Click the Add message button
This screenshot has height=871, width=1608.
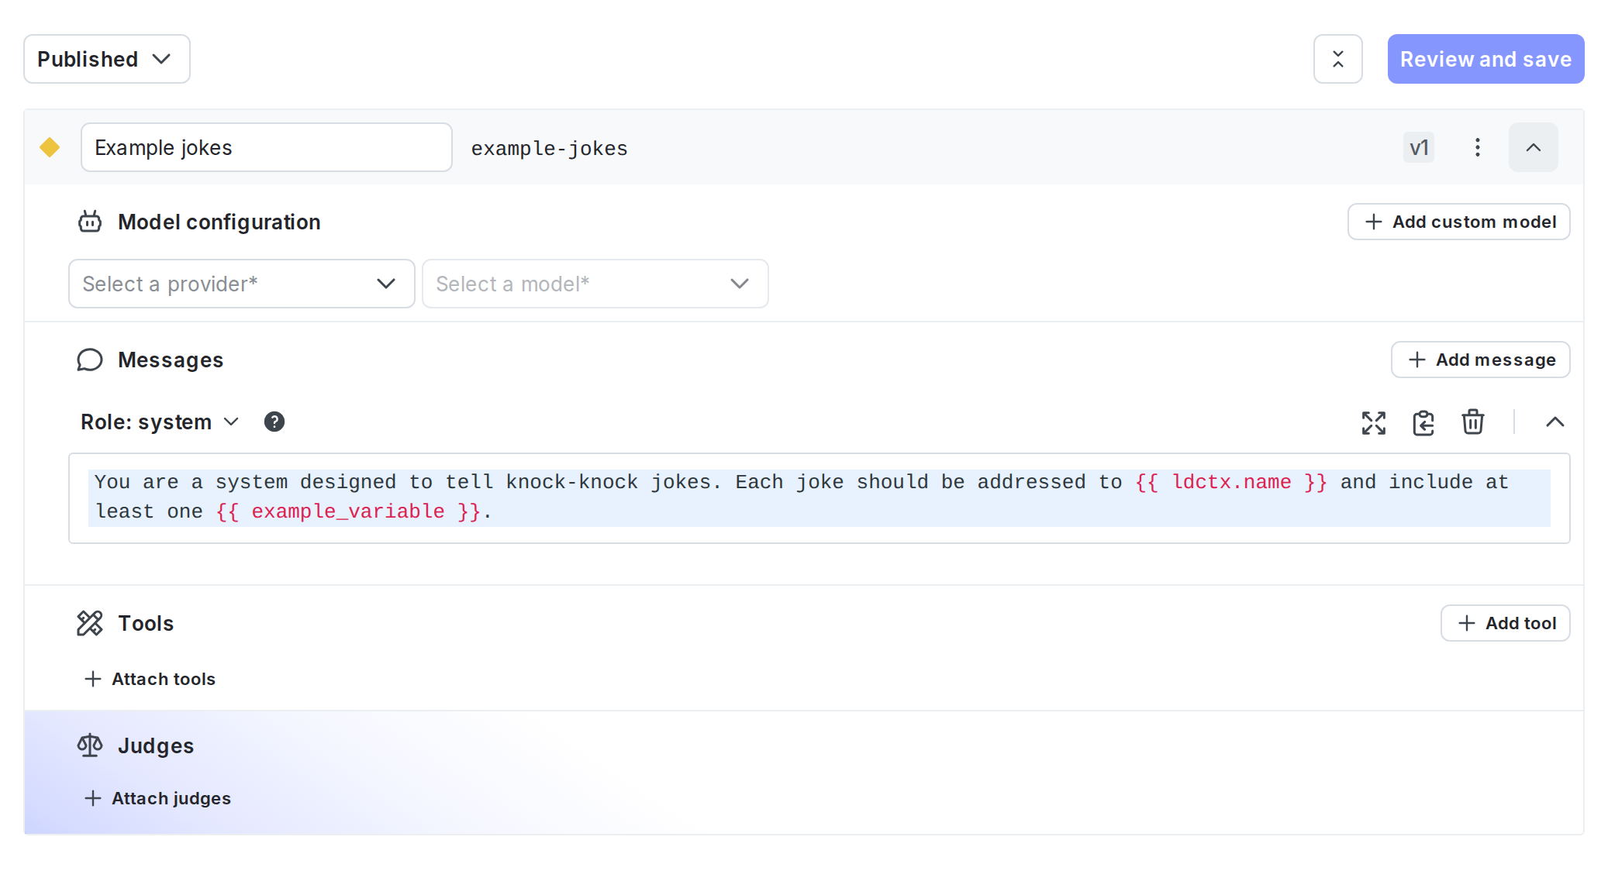tap(1480, 360)
